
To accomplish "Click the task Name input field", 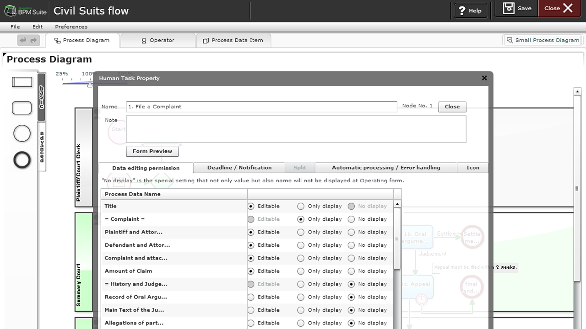I will (261, 107).
